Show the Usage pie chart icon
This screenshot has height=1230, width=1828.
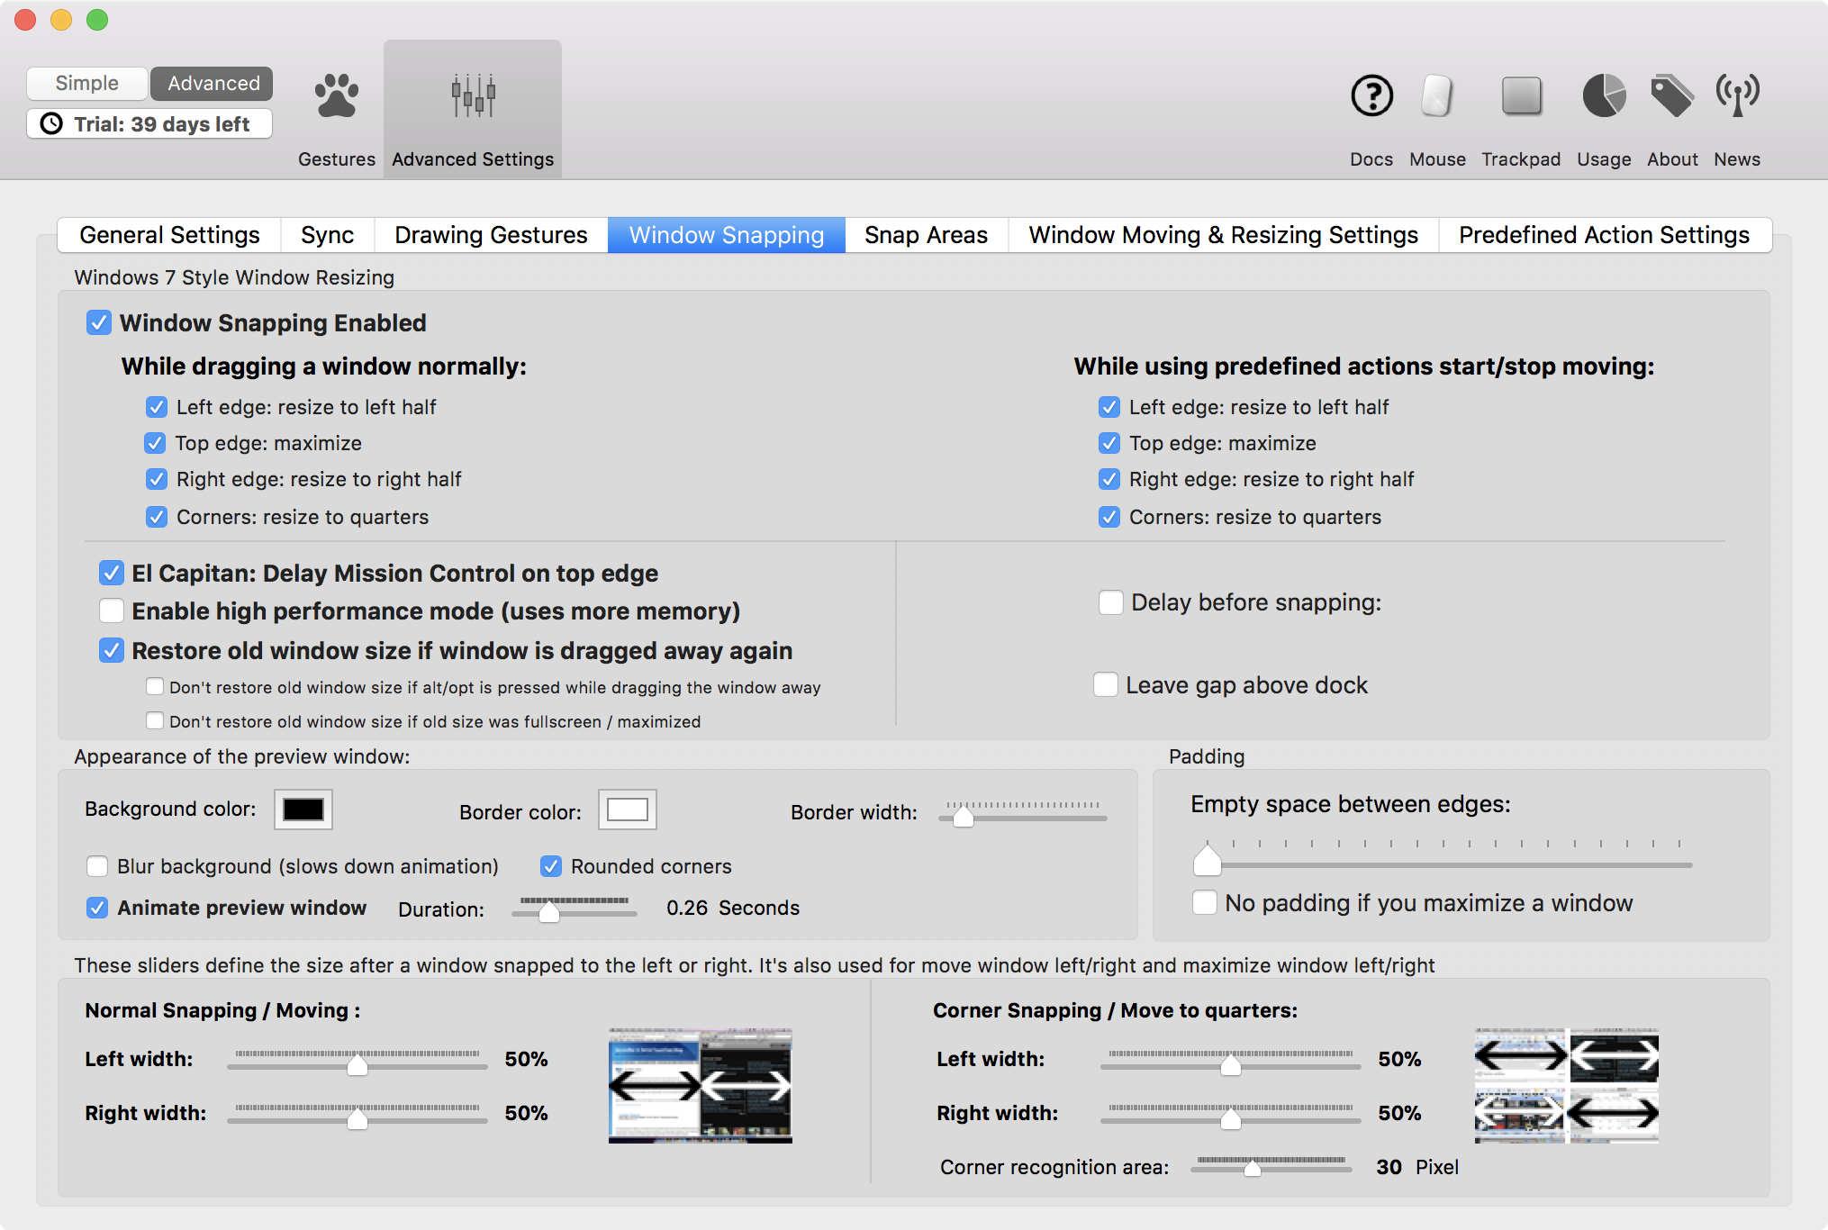1604,96
